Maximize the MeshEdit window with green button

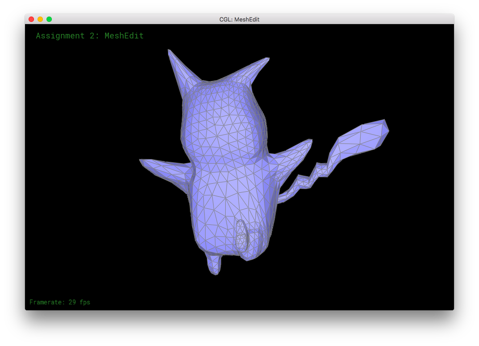(49, 19)
